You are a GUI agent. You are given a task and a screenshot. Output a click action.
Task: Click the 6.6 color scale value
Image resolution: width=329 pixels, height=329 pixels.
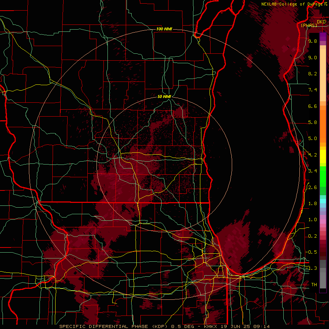click(x=313, y=106)
